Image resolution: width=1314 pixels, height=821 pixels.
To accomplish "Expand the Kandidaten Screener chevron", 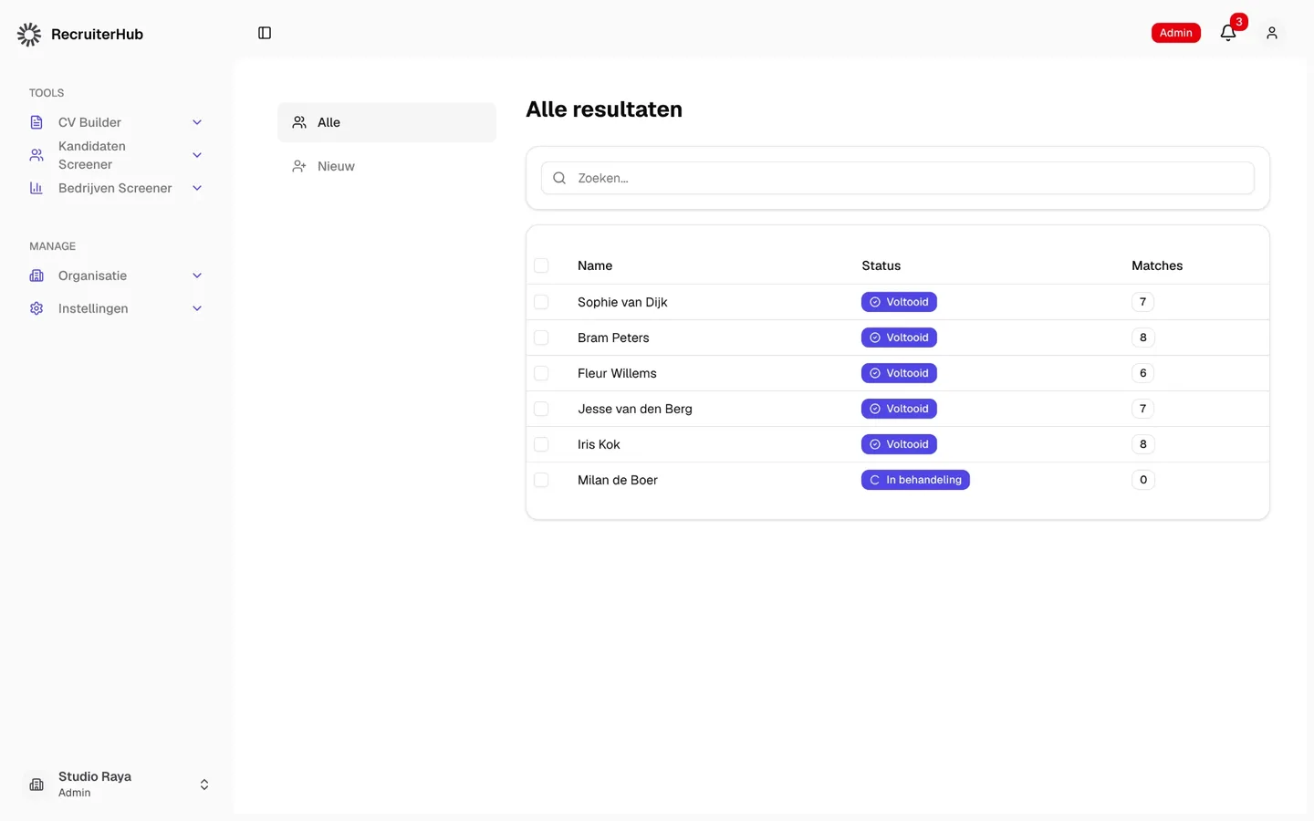I will (197, 155).
